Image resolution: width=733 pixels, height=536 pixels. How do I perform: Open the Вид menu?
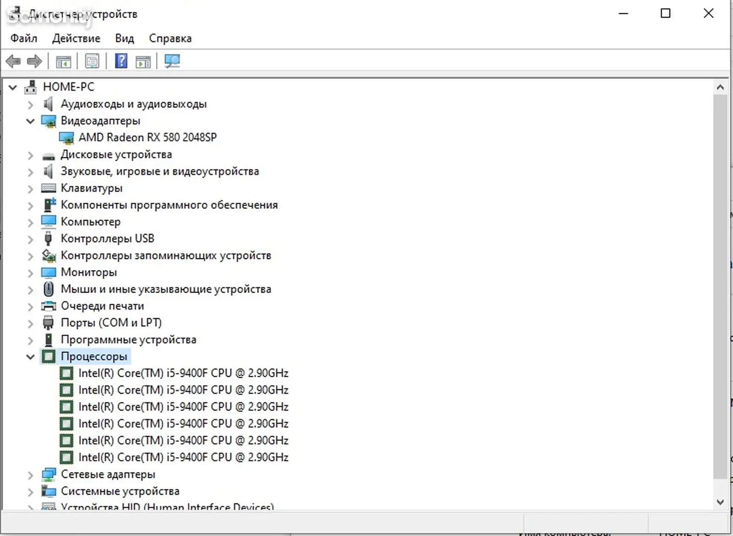125,38
